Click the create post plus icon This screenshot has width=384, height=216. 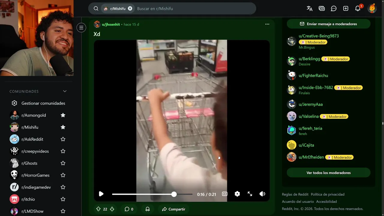[x=346, y=8]
